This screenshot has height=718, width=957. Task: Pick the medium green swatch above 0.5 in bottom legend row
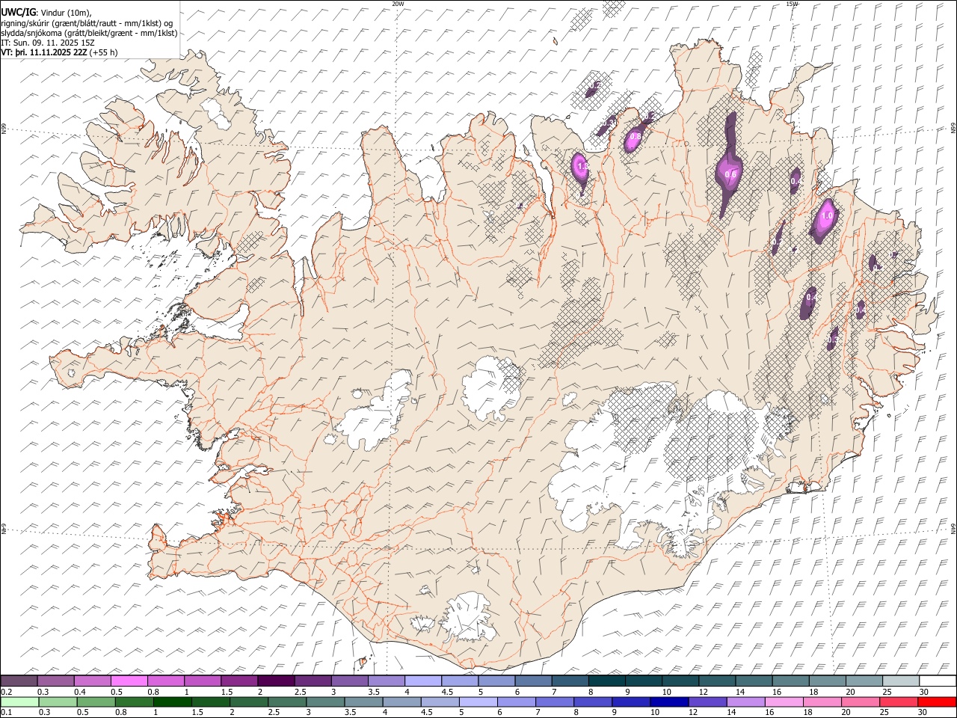96,702
